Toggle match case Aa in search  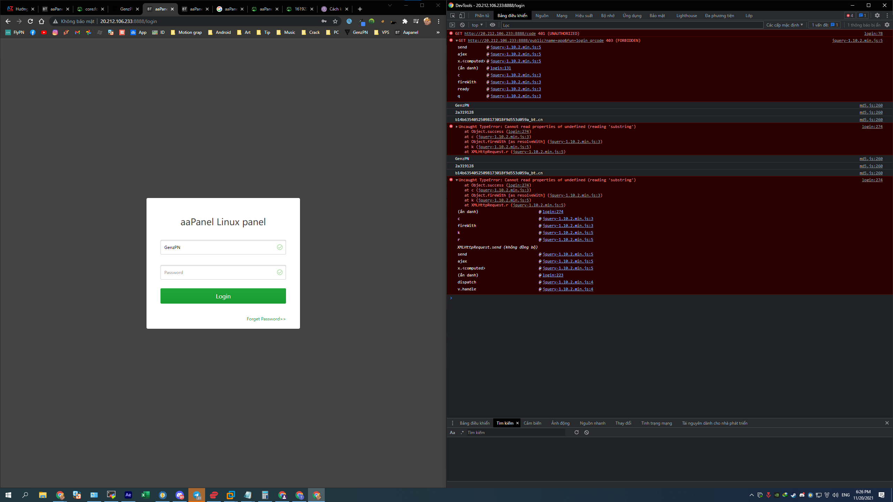(x=452, y=432)
